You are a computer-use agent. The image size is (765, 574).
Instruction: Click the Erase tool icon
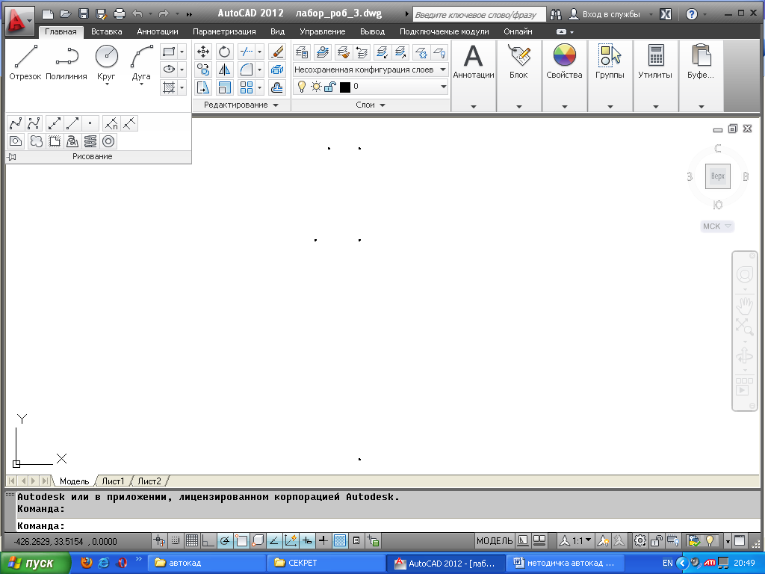277,52
